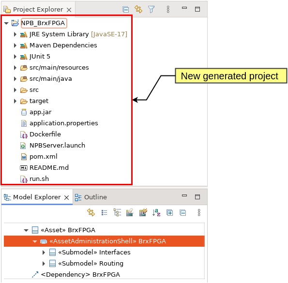This screenshot has width=288, height=283.
Task: Open Model Explorer view menu three dots
Action: click(199, 212)
